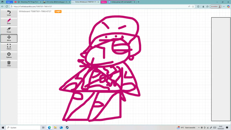Add page to favorites star

coord(193,6)
